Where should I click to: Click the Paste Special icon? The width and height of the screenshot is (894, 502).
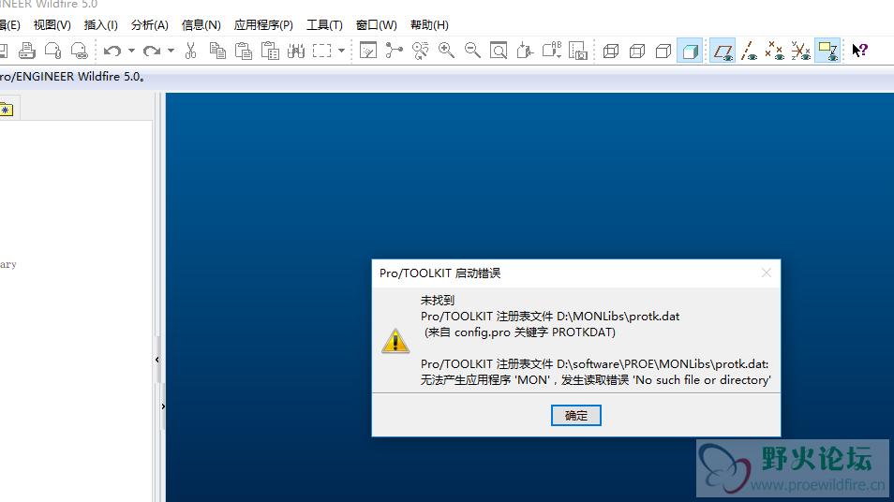tap(270, 51)
